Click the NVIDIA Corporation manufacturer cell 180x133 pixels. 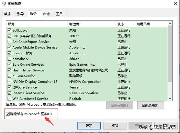coord(85,81)
